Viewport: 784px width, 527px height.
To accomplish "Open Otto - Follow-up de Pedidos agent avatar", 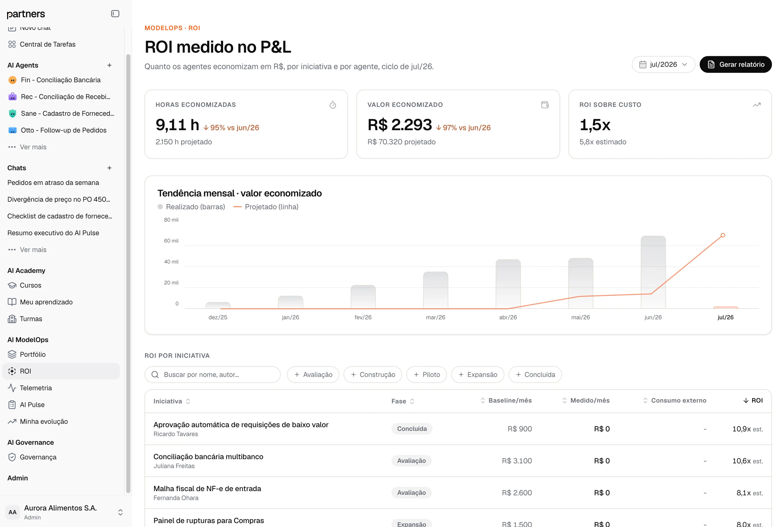I will [12, 130].
